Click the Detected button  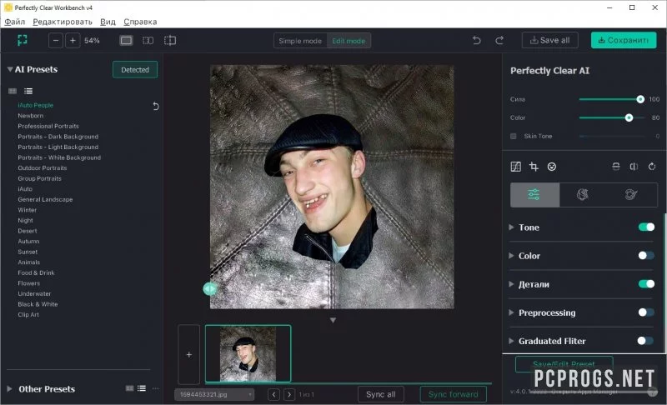click(135, 70)
